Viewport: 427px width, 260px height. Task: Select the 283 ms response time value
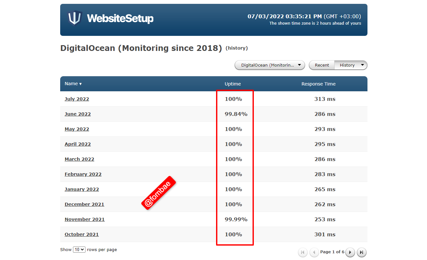click(x=325, y=174)
